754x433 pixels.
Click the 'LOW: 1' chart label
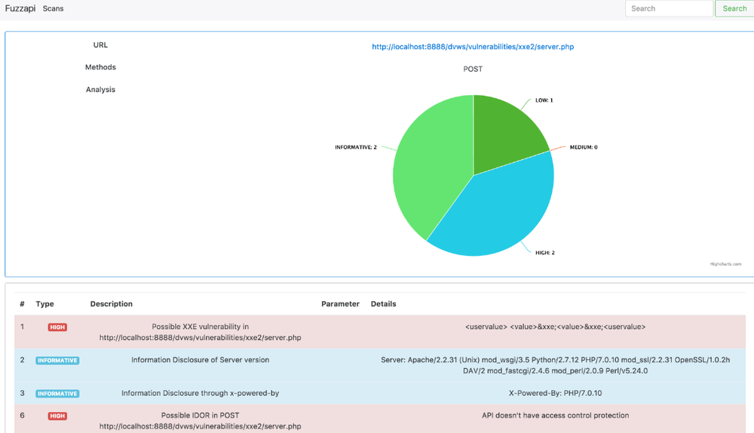coord(544,100)
